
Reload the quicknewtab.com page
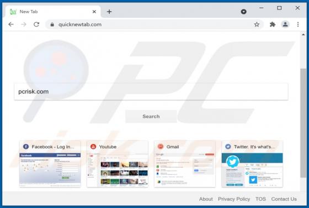coord(36,24)
